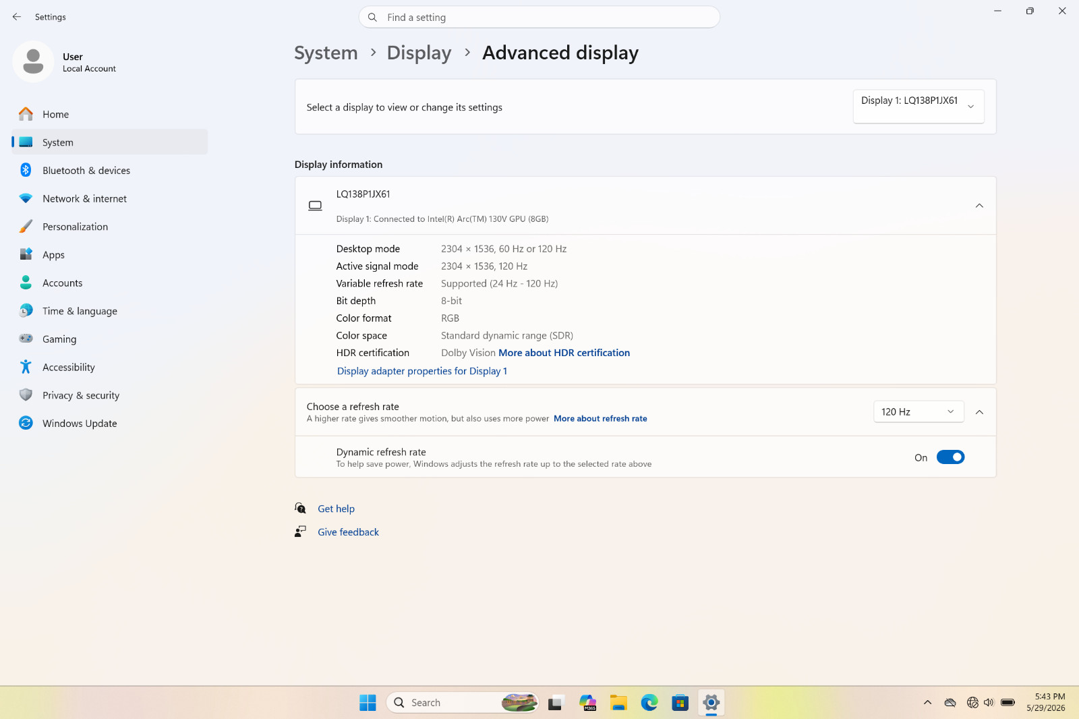
Task: Click the Get help link
Action: coord(336,509)
